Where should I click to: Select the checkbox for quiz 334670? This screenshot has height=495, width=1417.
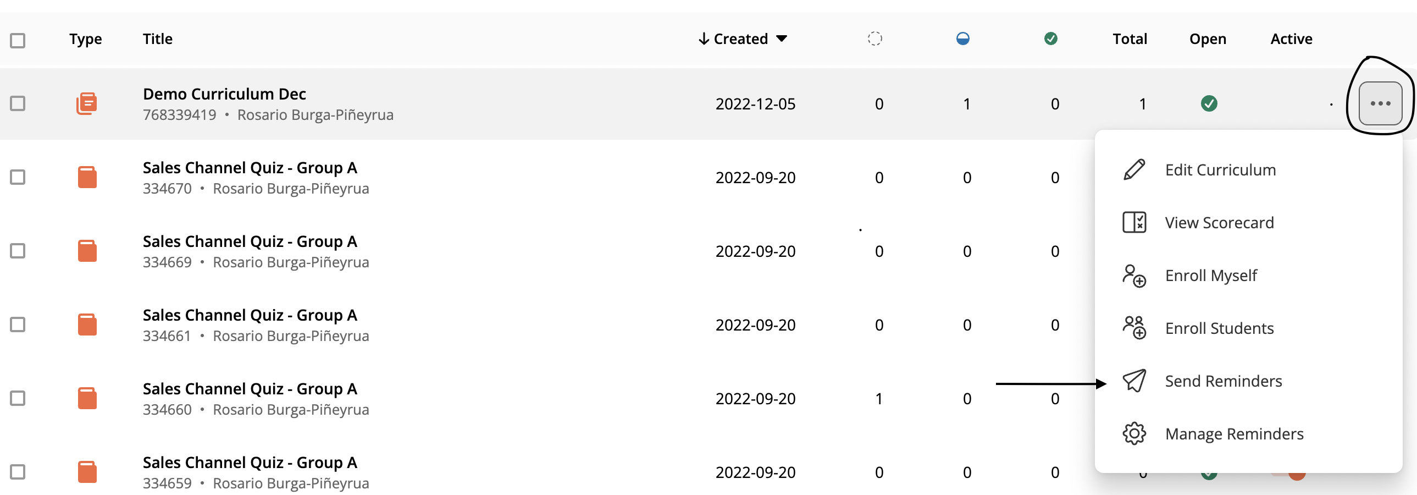tap(18, 177)
